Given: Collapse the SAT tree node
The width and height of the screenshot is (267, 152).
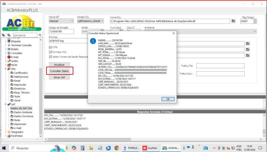Looking at the screenshot, I should 5,104.
